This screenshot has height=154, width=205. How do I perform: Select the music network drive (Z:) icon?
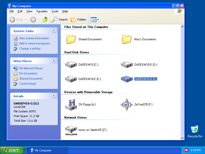71,130
